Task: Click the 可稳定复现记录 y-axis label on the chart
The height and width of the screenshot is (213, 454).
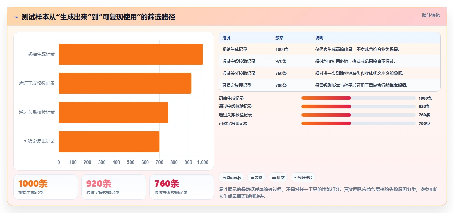Action: pos(39,141)
